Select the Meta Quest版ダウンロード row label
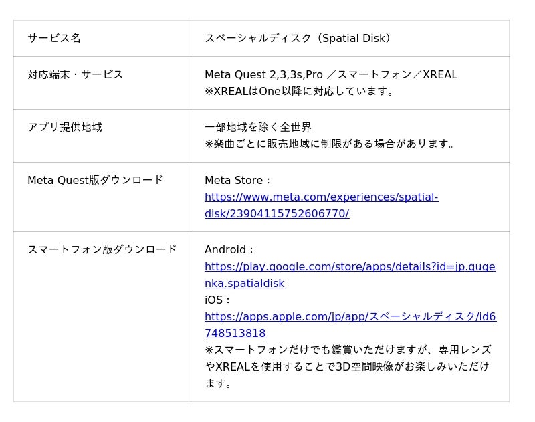The image size is (535, 422). pos(96,181)
